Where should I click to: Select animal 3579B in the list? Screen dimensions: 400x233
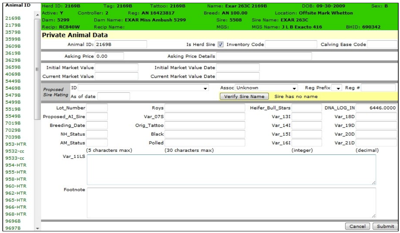[13, 32]
